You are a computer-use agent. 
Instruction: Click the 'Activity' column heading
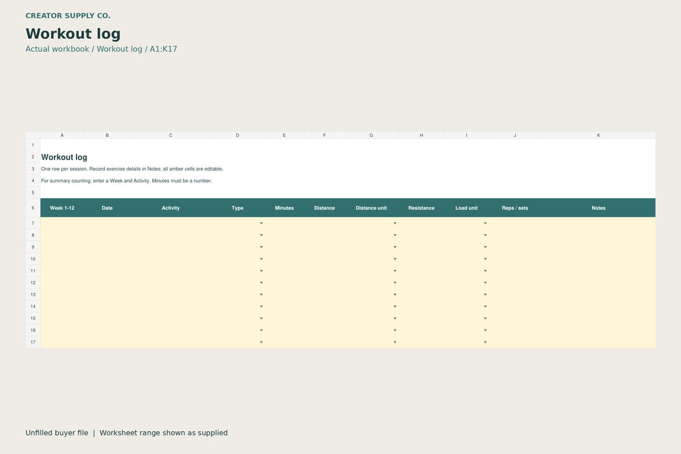[171, 208]
